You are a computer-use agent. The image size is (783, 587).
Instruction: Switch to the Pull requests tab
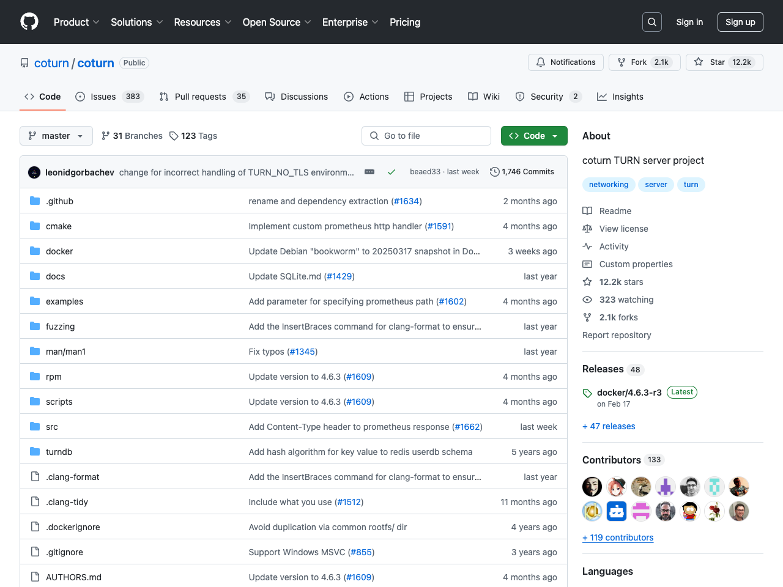point(204,97)
